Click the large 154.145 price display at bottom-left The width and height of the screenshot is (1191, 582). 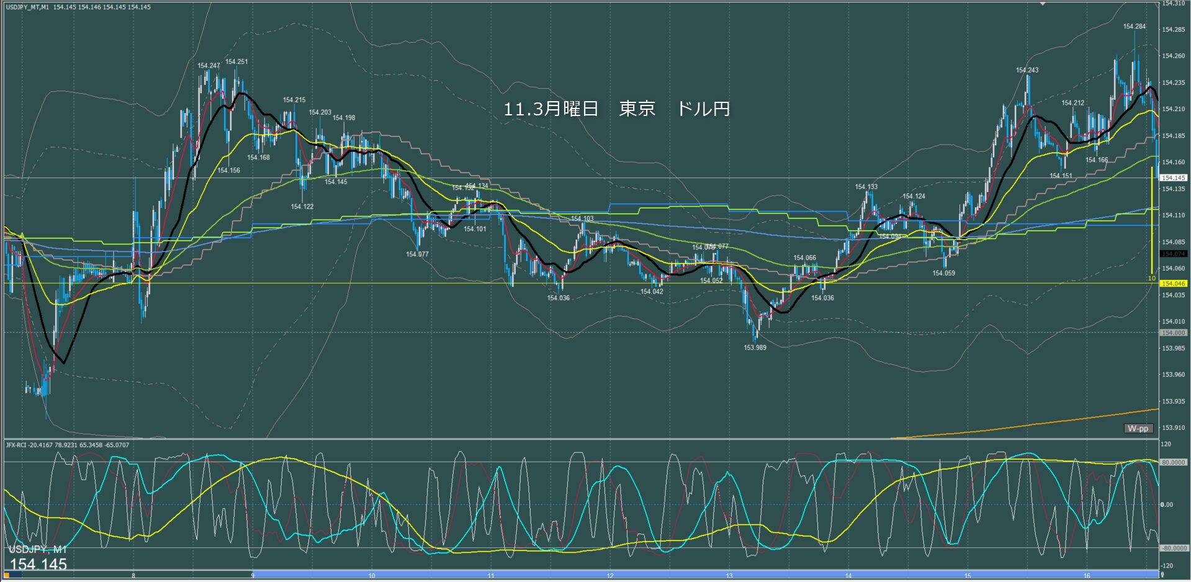pos(38,564)
